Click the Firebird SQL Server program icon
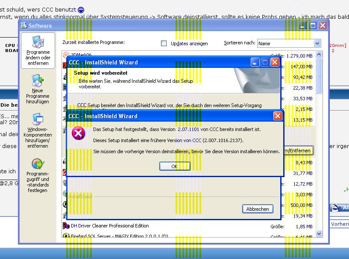The width and height of the screenshot is (349, 259). 66,236
